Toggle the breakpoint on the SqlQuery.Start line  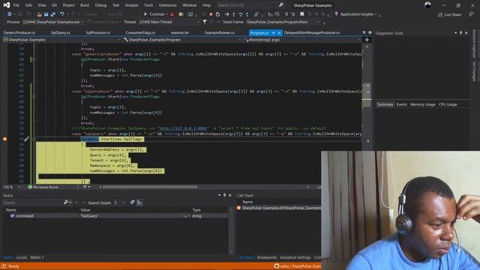click(5, 139)
